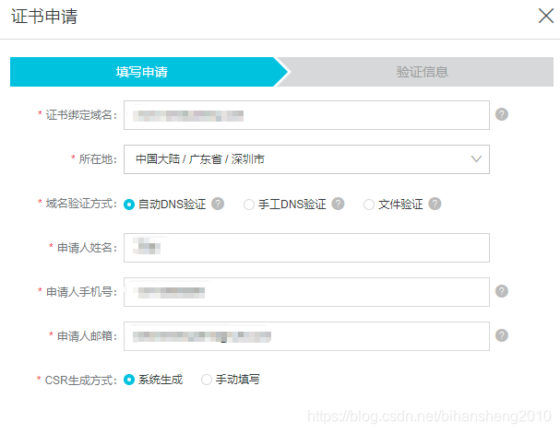Choose 系统生成 CSR option

(129, 380)
